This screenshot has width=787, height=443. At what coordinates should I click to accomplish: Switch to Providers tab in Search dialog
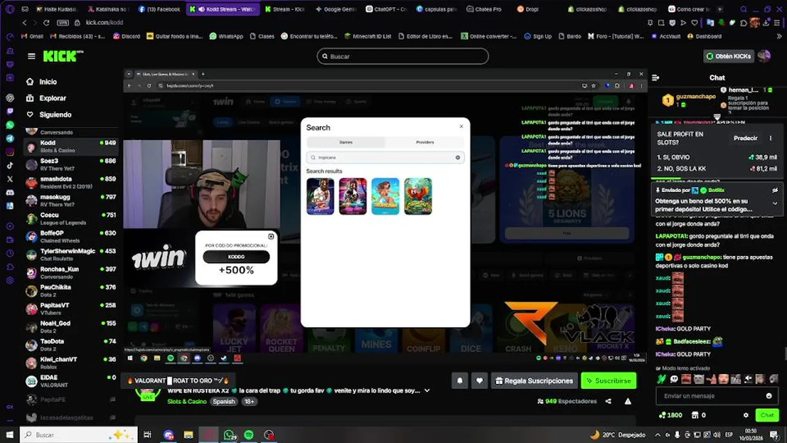[x=425, y=142]
